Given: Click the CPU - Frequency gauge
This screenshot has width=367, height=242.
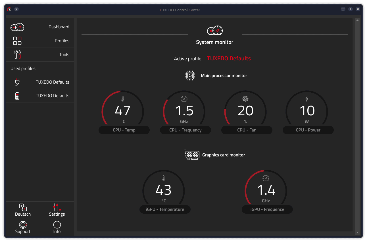Looking at the screenshot, I should (x=184, y=111).
